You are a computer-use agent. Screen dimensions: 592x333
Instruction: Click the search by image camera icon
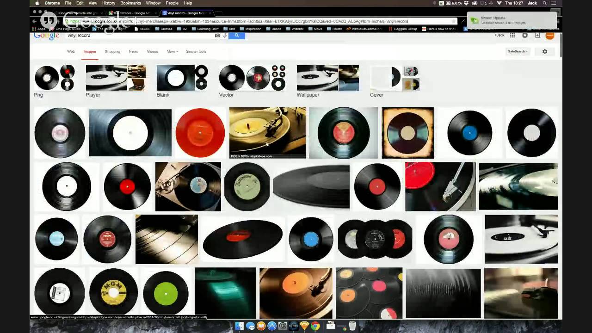tap(217, 36)
